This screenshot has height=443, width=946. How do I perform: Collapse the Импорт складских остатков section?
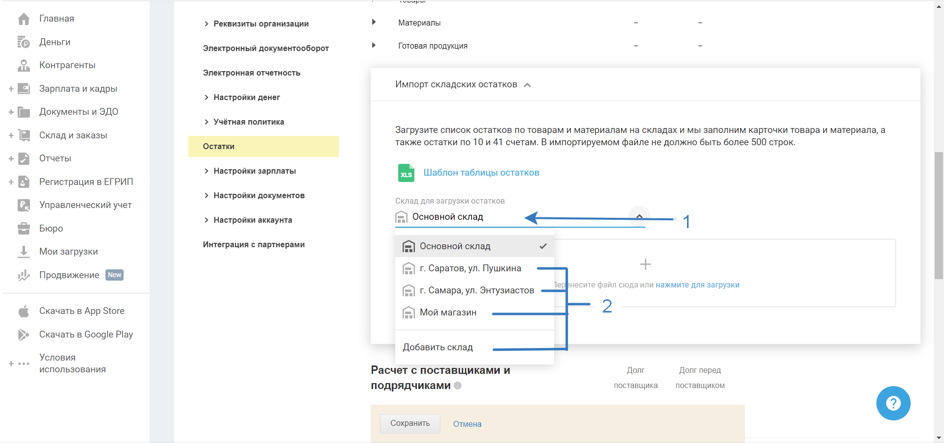coord(527,85)
